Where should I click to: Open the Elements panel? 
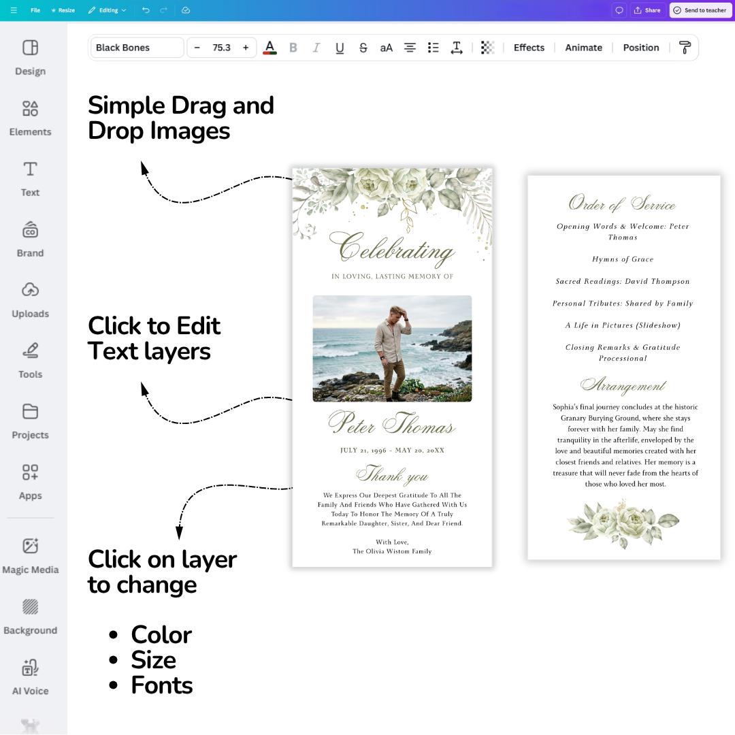click(30, 118)
